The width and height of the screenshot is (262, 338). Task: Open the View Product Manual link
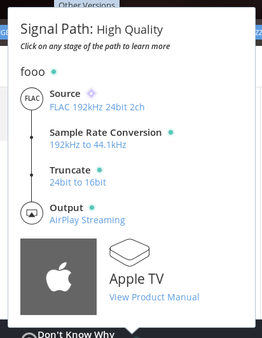tap(155, 297)
